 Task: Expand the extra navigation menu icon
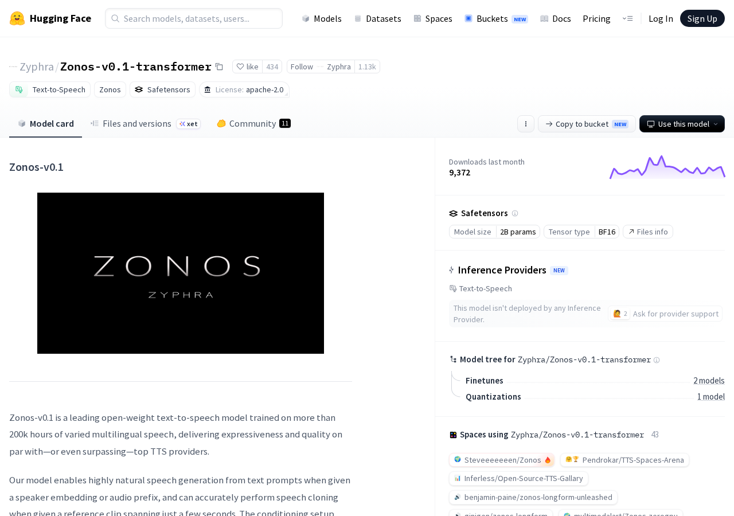click(627, 18)
